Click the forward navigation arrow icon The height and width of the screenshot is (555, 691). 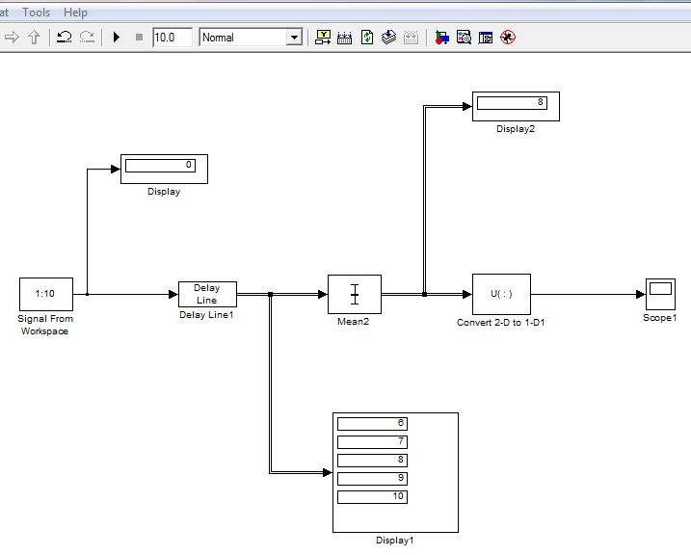click(x=13, y=38)
